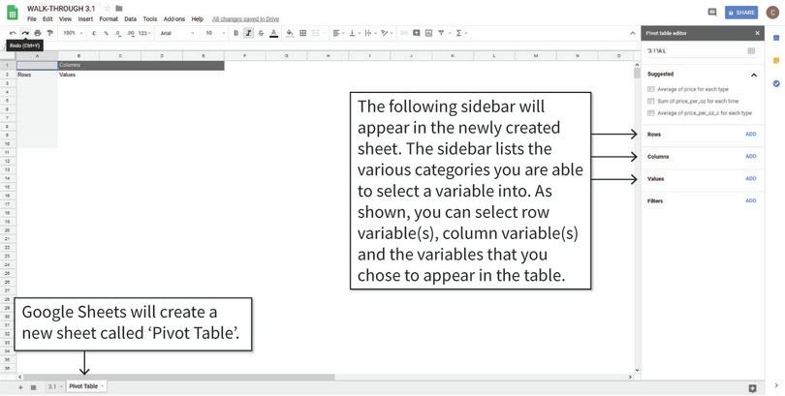
Task: Click ADD next to Columns
Action: (751, 156)
